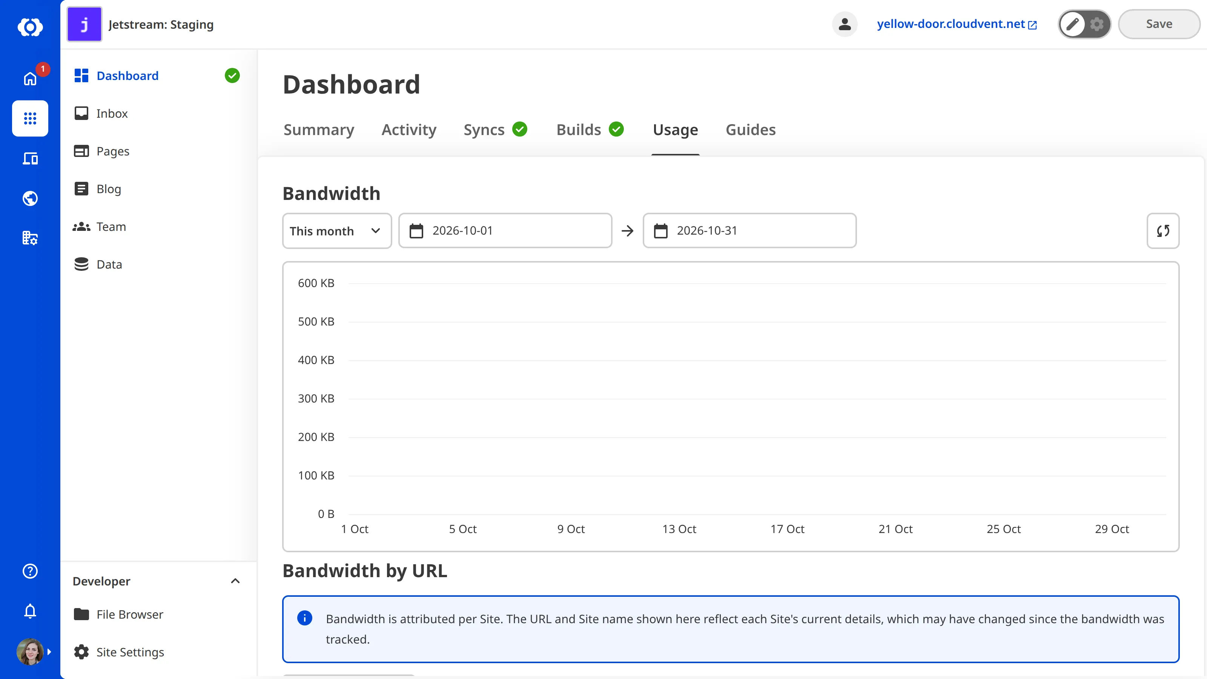Switch to the Activity tab

[x=408, y=130]
